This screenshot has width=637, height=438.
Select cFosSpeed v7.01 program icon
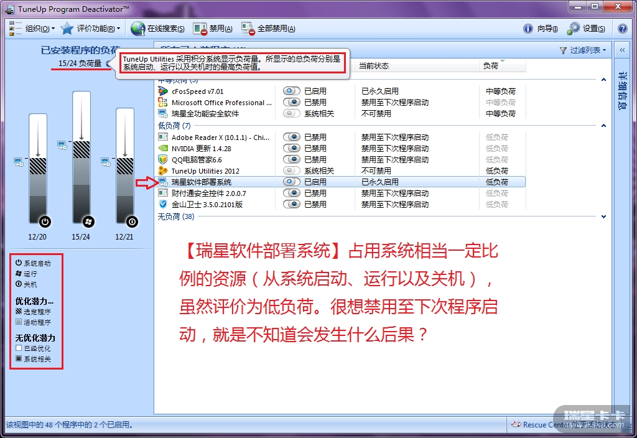163,91
